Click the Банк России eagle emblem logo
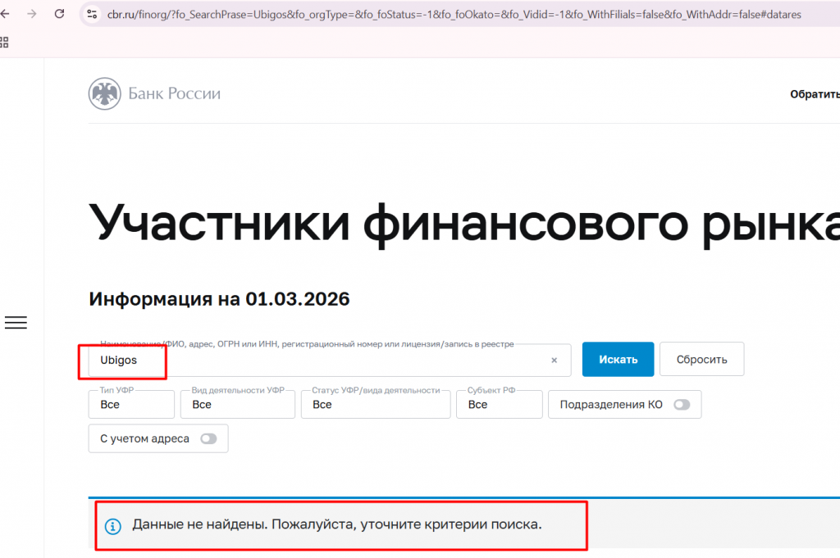Viewport: 840px width, 558px height. click(103, 93)
